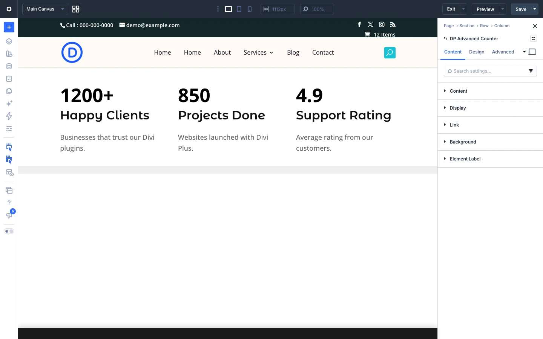Image resolution: width=543 pixels, height=339 pixels.
Task: Click the blue add-element plus button
Action: point(9,27)
